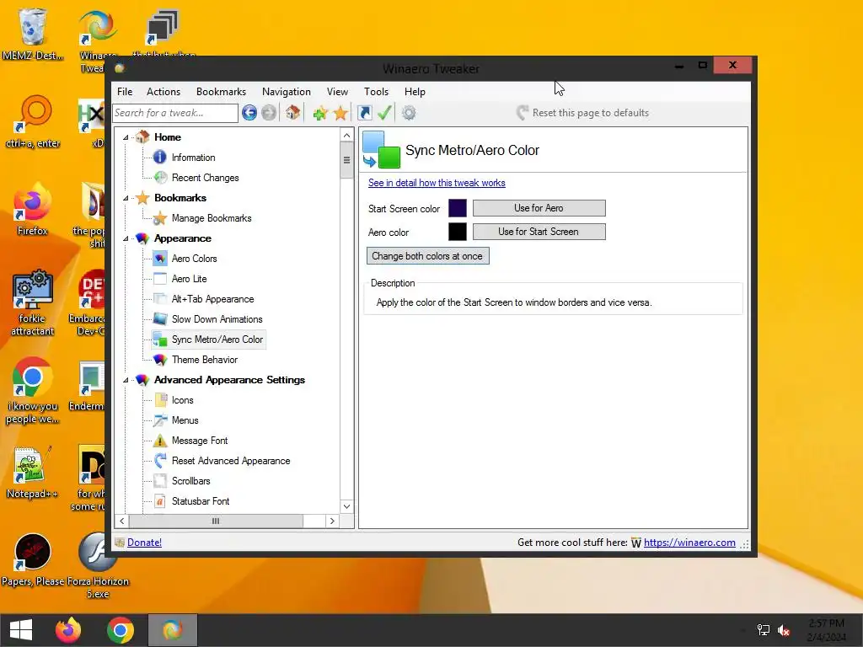
Task: Click the greyed Forward navigation arrow
Action: click(269, 113)
